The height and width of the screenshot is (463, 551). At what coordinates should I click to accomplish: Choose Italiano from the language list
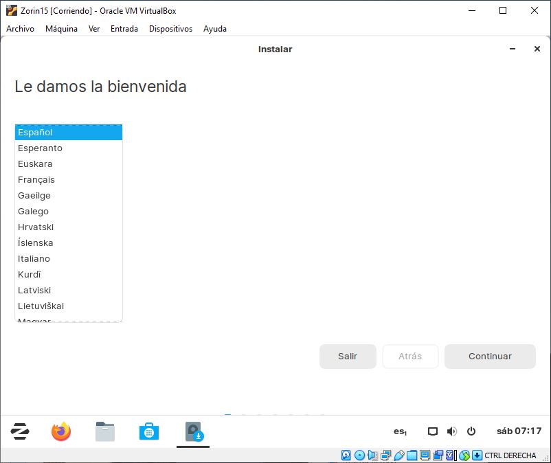click(x=34, y=259)
